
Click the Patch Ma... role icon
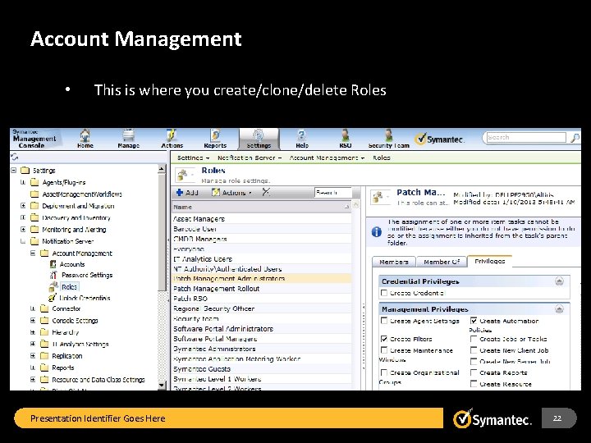pos(378,197)
